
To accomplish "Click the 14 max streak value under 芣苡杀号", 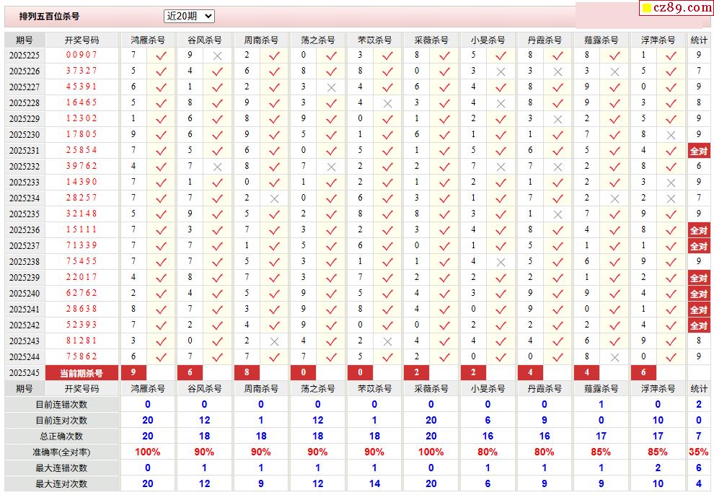I will coord(374,483).
